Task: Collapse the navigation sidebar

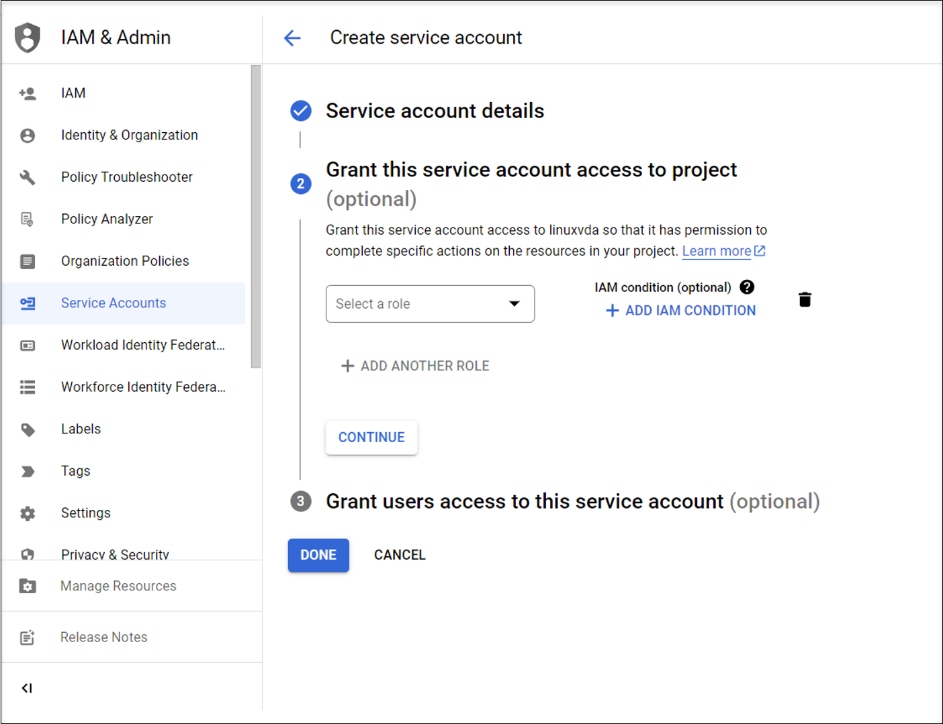Action: [x=27, y=688]
